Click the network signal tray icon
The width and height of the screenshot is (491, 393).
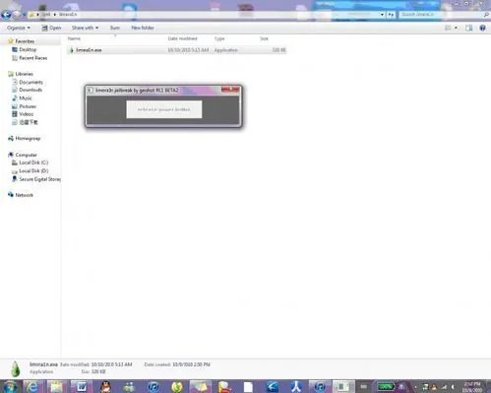click(445, 387)
